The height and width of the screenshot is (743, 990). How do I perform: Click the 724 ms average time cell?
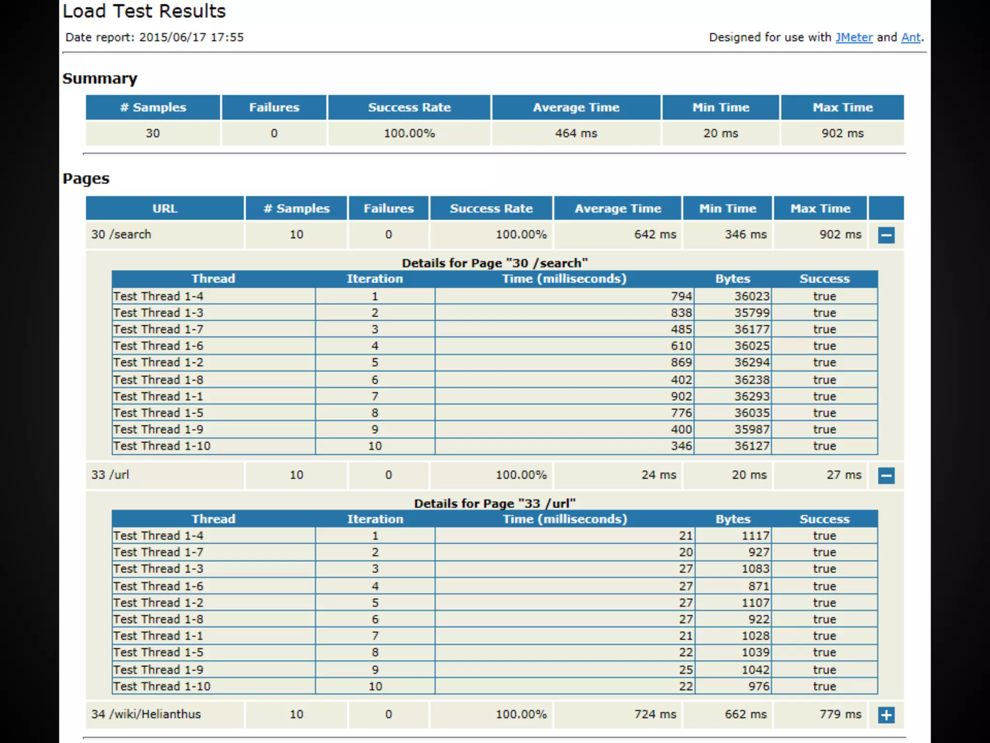point(655,714)
